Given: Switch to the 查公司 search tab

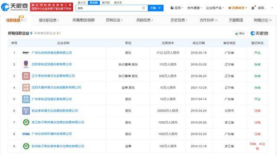Looking at the screenshot, I should coord(82,3).
